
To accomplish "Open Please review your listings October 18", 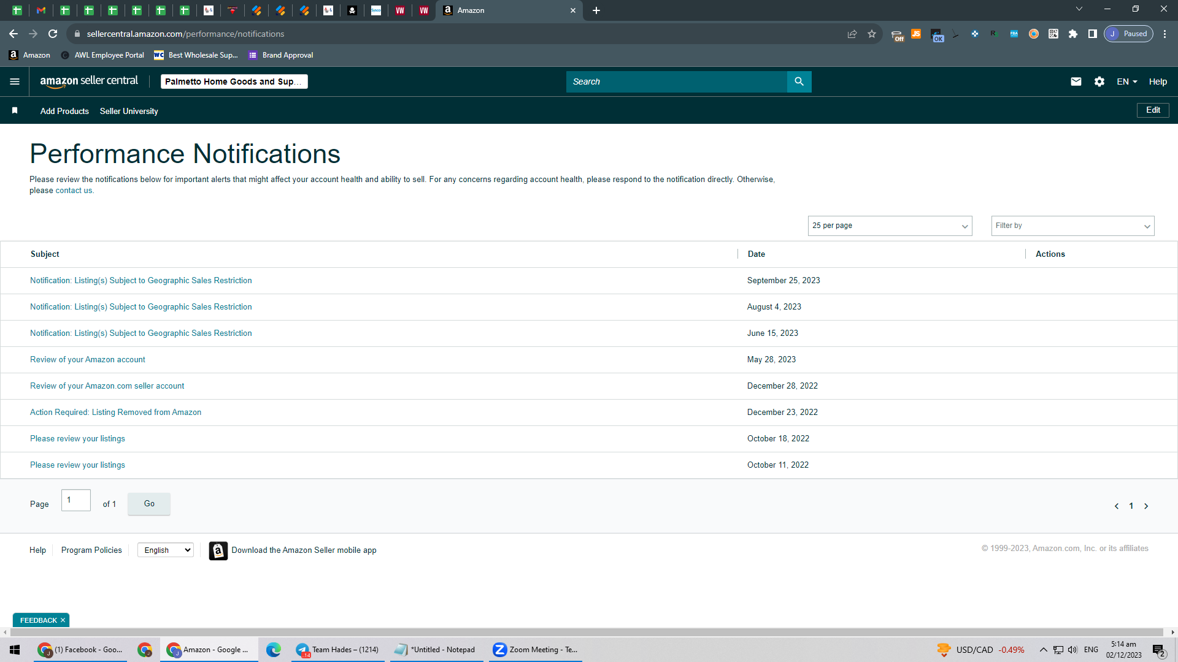I will [x=77, y=439].
